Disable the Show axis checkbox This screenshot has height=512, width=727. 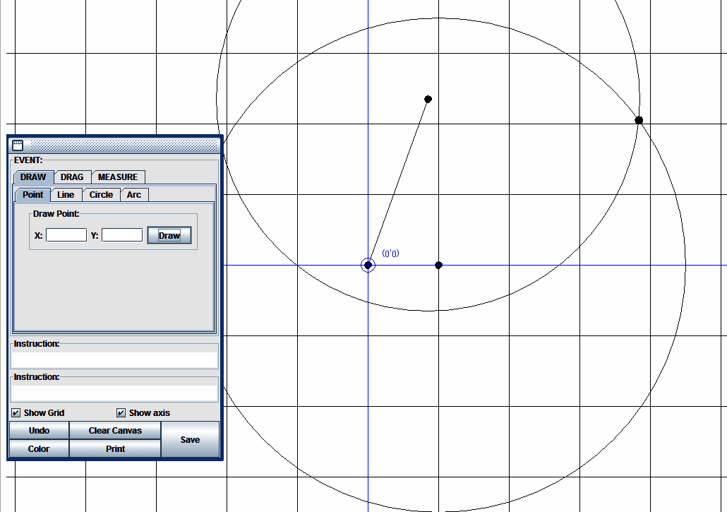(x=121, y=412)
